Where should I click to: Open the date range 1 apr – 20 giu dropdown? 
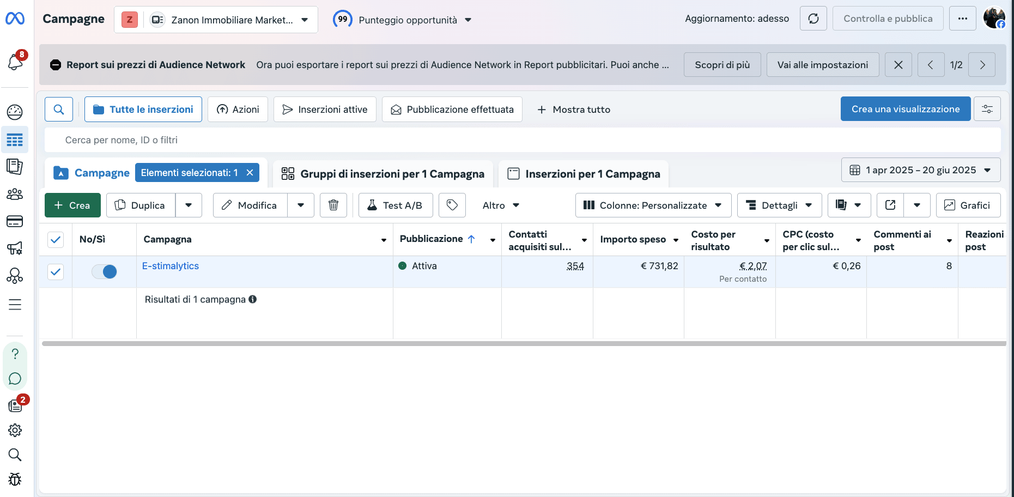tap(920, 170)
